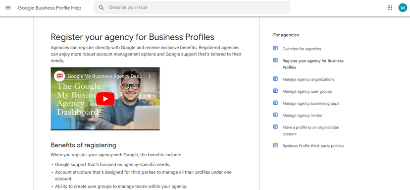This screenshot has height=190, width=410.
Task: Click the bullet about creating user groups
Action: (x=121, y=187)
